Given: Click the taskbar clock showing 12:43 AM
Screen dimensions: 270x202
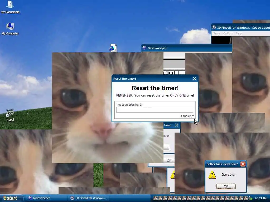Looking at the screenshot, I should (x=260, y=198).
